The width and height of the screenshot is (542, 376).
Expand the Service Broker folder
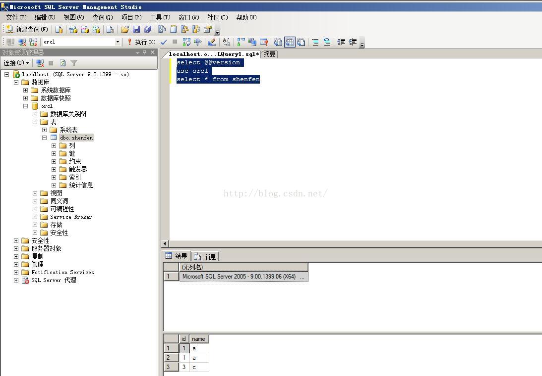click(35, 217)
